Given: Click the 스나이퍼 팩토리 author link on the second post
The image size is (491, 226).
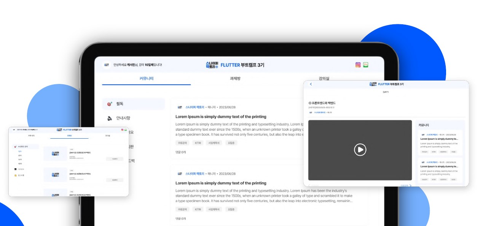Looking at the screenshot, I should [x=195, y=174].
